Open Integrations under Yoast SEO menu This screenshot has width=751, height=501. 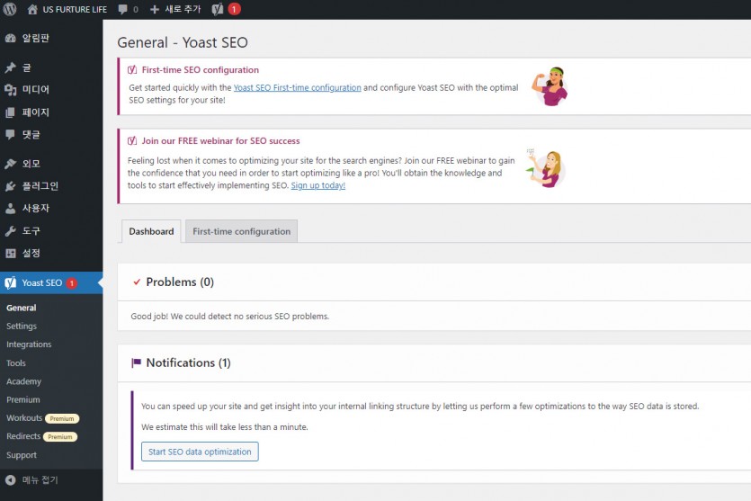[x=29, y=344]
